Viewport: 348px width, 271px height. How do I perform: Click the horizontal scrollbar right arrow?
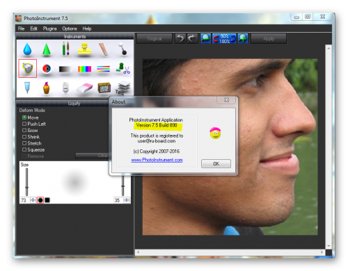(x=322, y=252)
